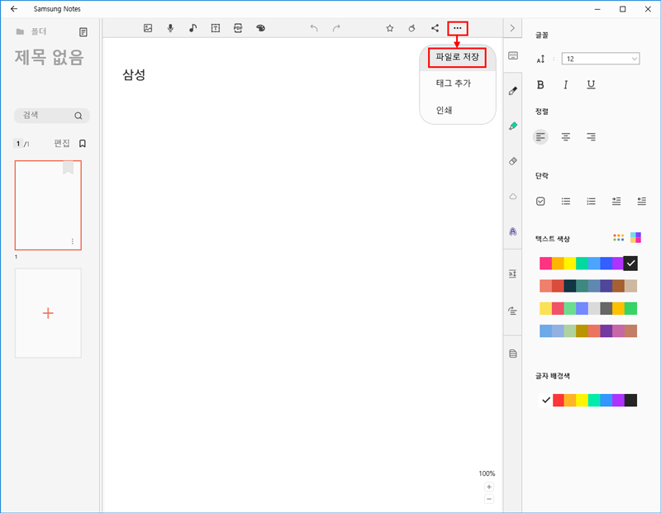661x513 pixels.
Task: Toggle italic formatting I
Action: coord(565,85)
